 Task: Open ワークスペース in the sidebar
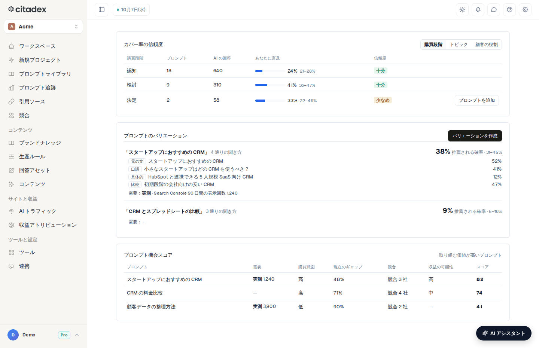43,46
